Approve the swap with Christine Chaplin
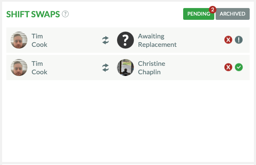The height and width of the screenshot is (165, 256). [x=239, y=67]
